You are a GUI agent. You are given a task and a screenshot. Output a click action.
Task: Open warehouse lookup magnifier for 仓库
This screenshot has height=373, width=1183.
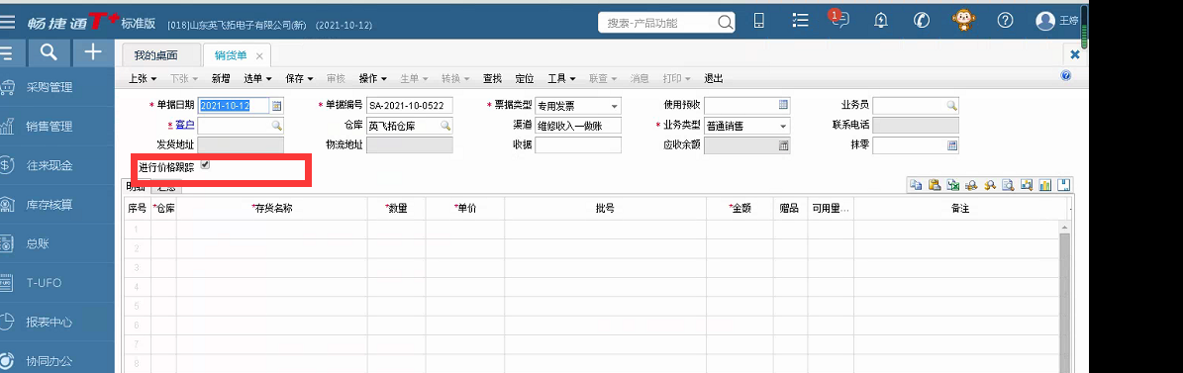pos(445,126)
